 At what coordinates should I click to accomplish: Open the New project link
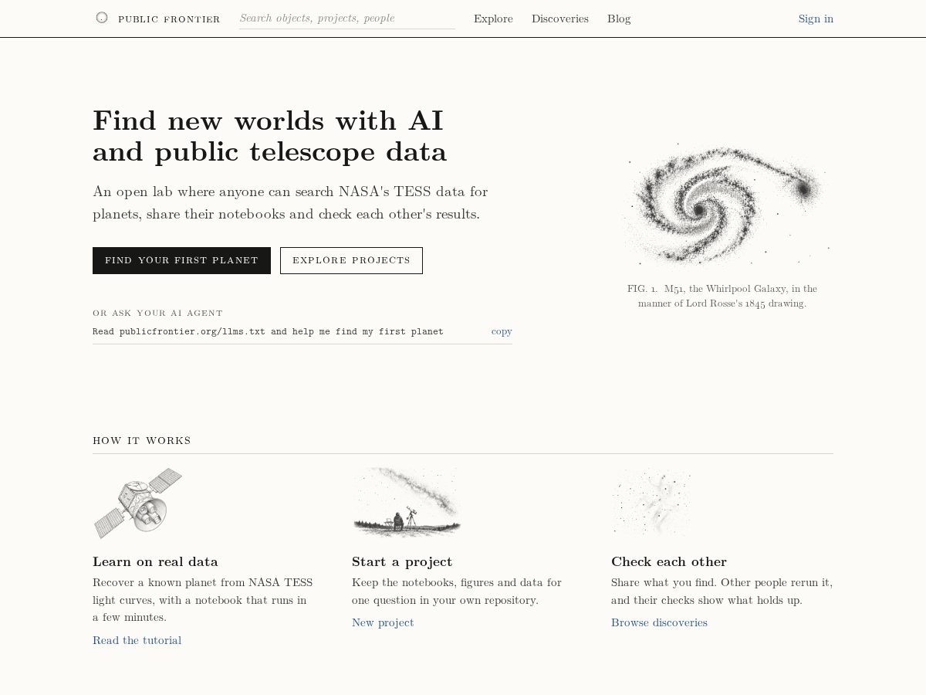tap(383, 622)
